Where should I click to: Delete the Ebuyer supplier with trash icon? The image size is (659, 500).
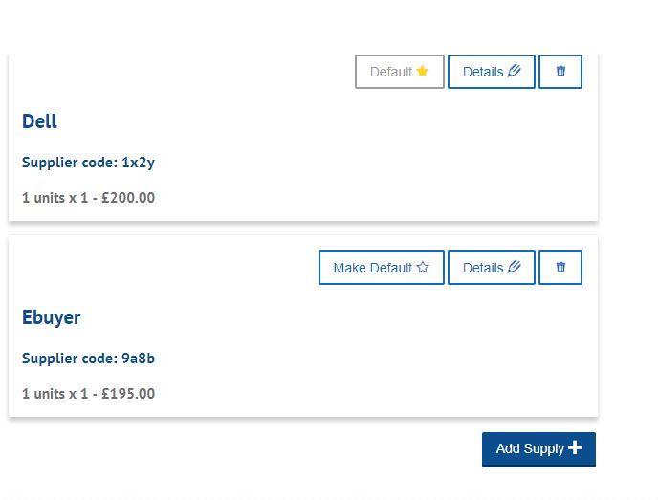[x=560, y=268]
